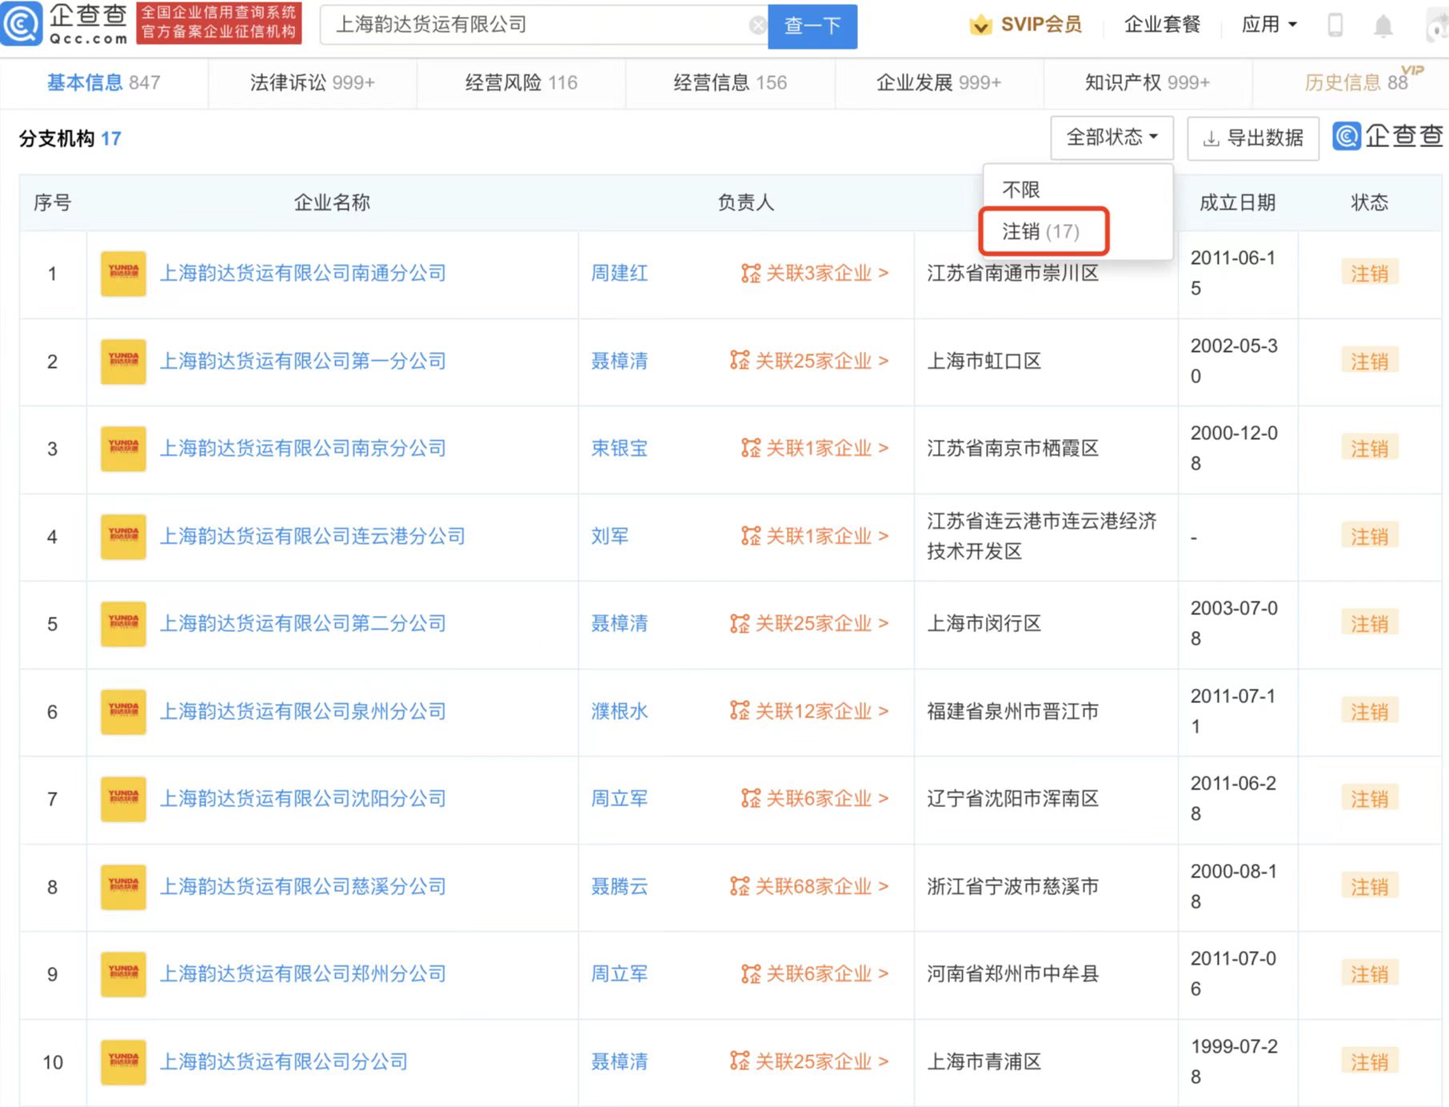Select 注销 (17) filter option

[x=1041, y=232]
